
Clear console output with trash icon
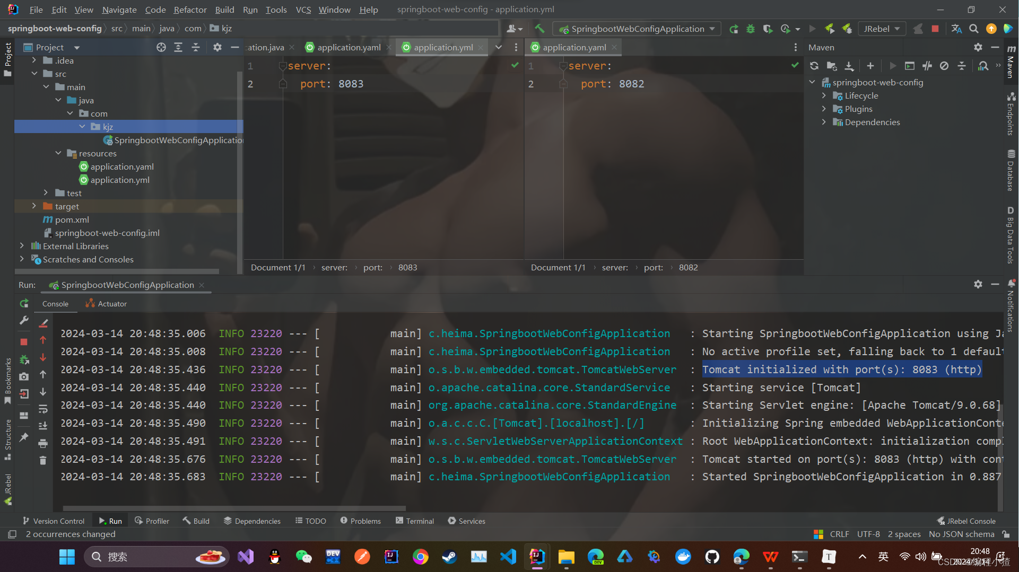pos(43,460)
